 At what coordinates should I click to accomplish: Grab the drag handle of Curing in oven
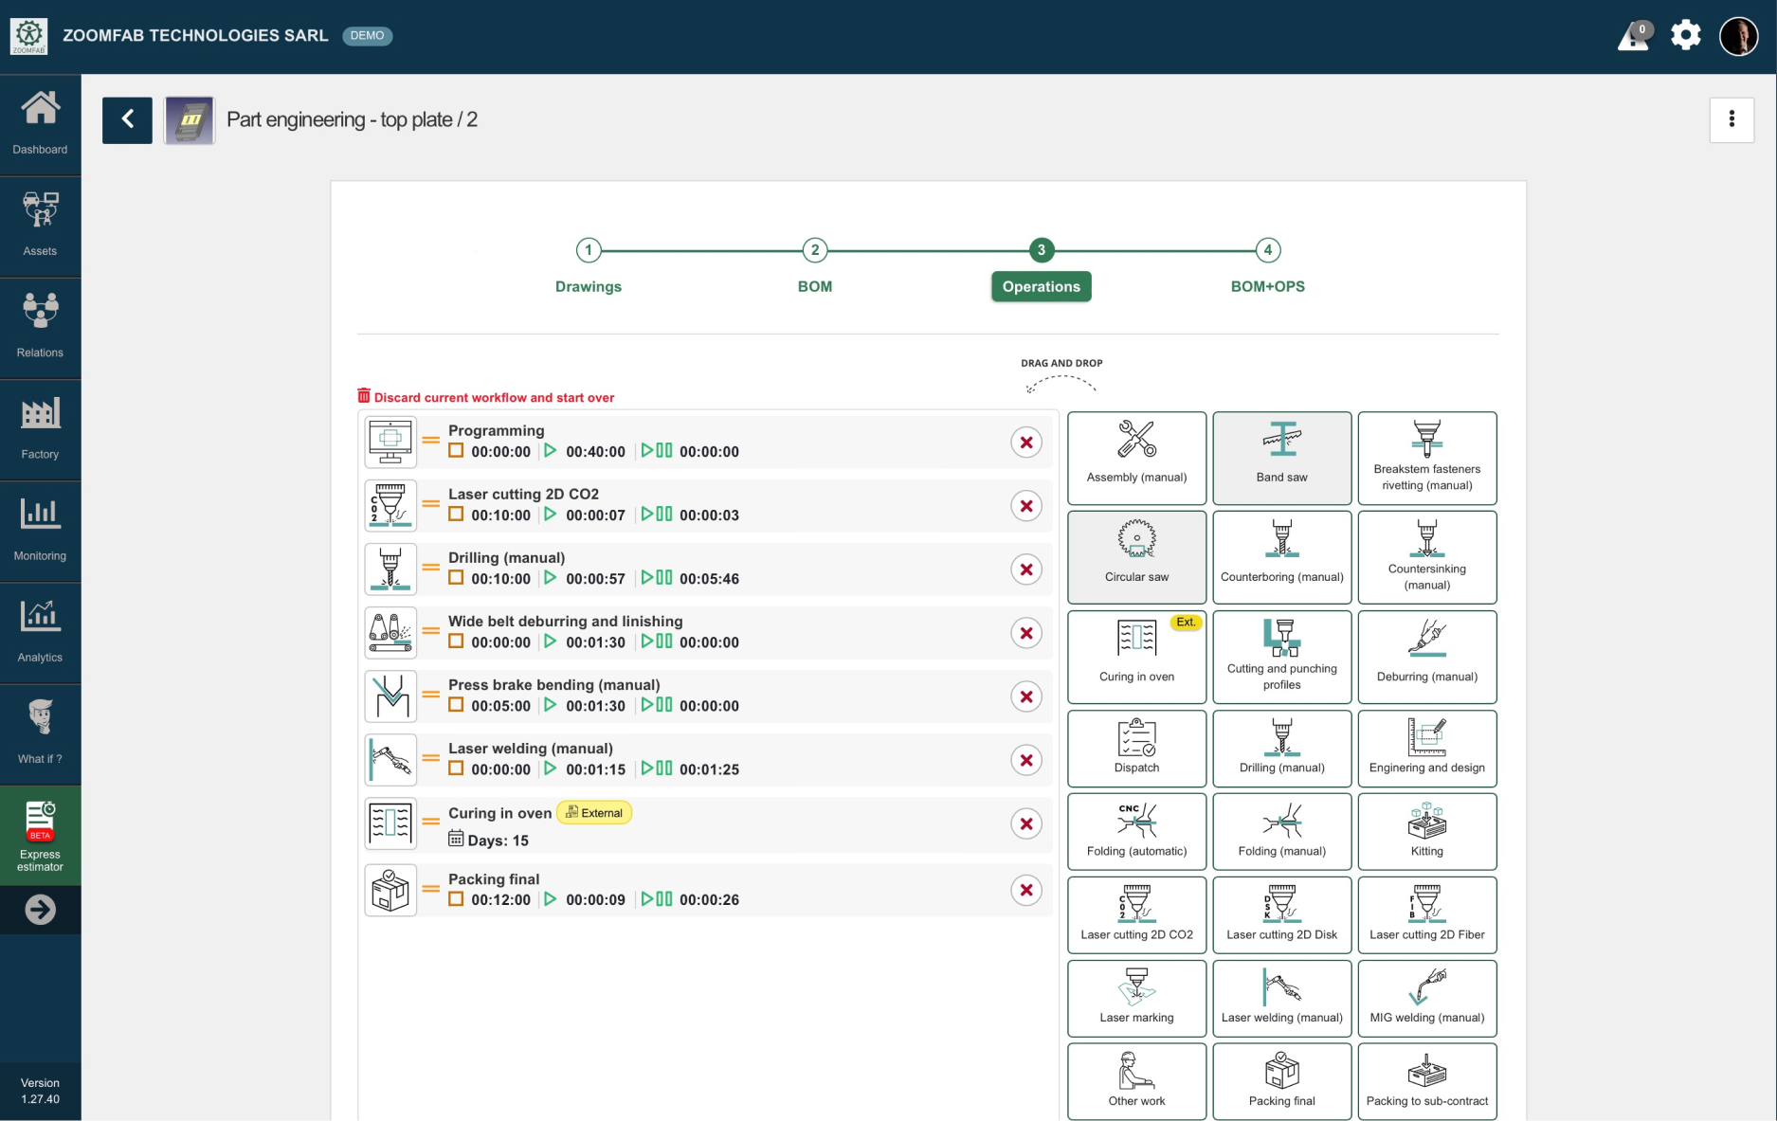tap(431, 823)
